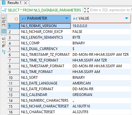Select row number 16 header
This screenshot has width=132, height=115.
(14, 112)
